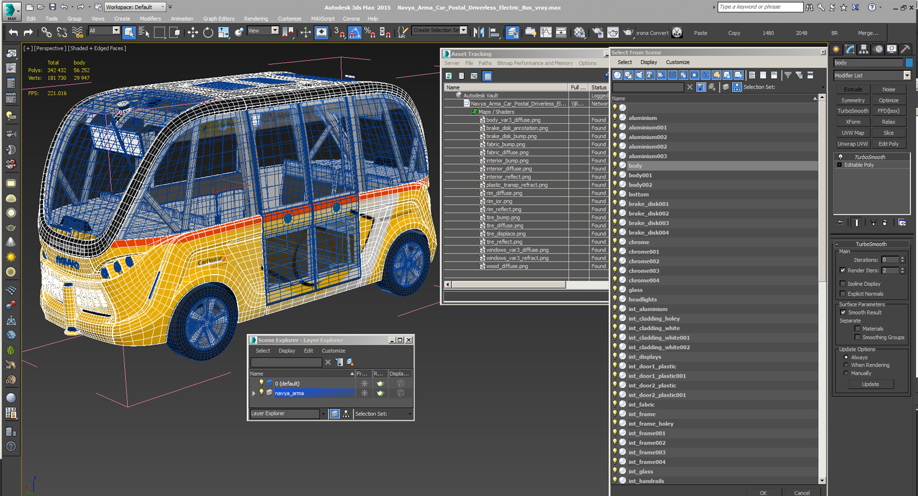The height and width of the screenshot is (496, 918).
Task: Open the Rendering menu
Action: (256, 19)
